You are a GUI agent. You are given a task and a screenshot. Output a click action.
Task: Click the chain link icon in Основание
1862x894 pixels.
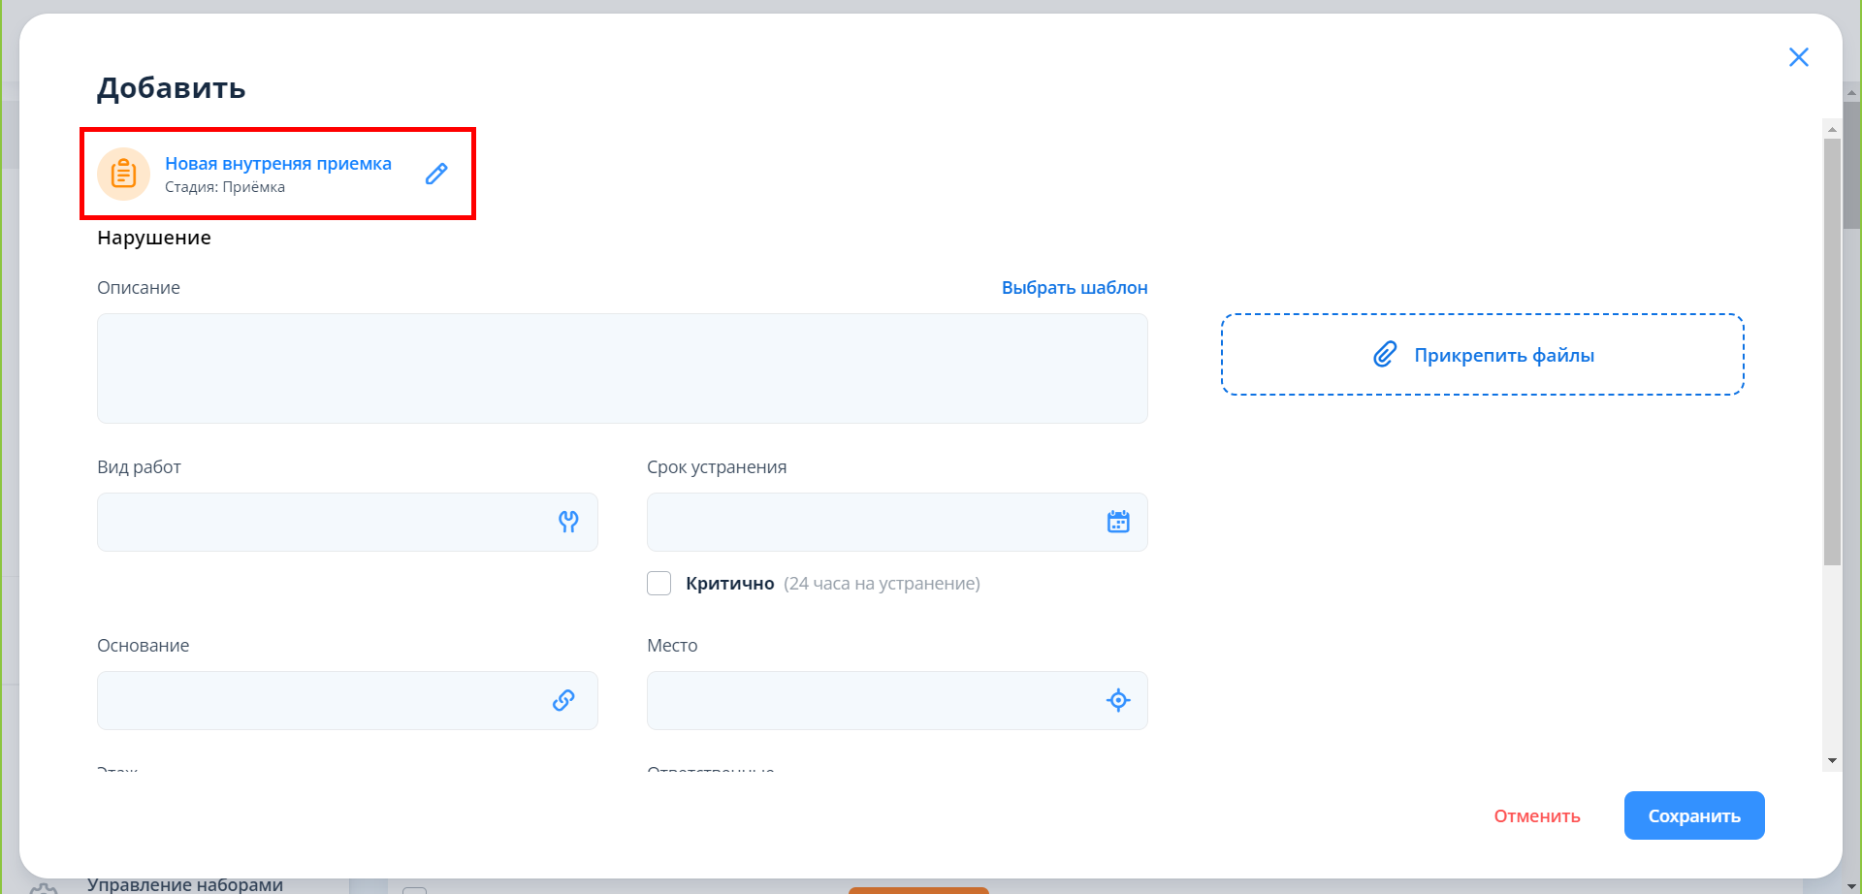pos(563,700)
